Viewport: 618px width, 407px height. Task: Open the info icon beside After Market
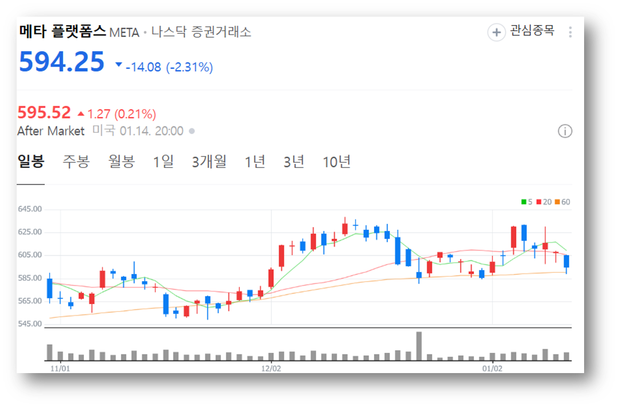click(565, 131)
